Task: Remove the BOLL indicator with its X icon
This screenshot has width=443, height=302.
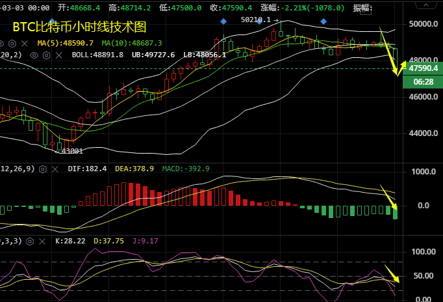Action: click(x=58, y=55)
